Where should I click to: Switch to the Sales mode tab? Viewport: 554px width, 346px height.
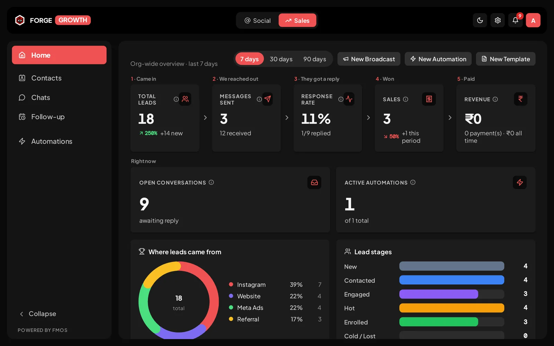coord(297,20)
